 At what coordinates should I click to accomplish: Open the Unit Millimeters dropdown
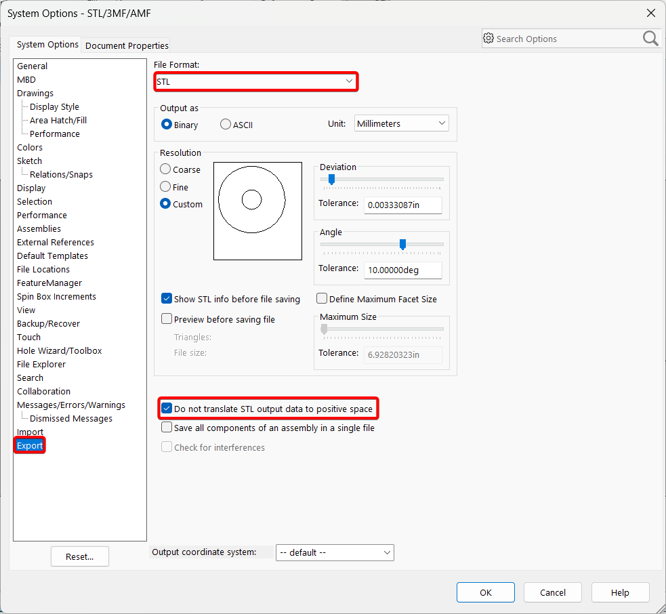pos(401,123)
